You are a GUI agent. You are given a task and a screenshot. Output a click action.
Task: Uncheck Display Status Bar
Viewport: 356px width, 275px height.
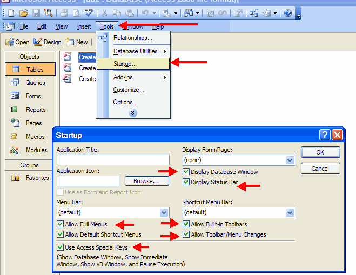tap(186, 182)
